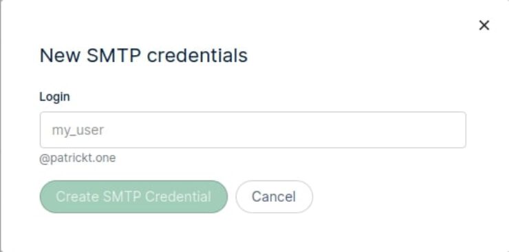Abort credential creation via Cancel
This screenshot has height=252, width=509.
[x=274, y=197]
